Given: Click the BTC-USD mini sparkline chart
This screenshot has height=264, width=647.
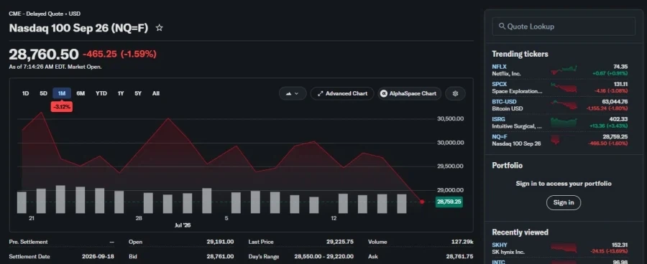Looking at the screenshot, I should 564,105.
